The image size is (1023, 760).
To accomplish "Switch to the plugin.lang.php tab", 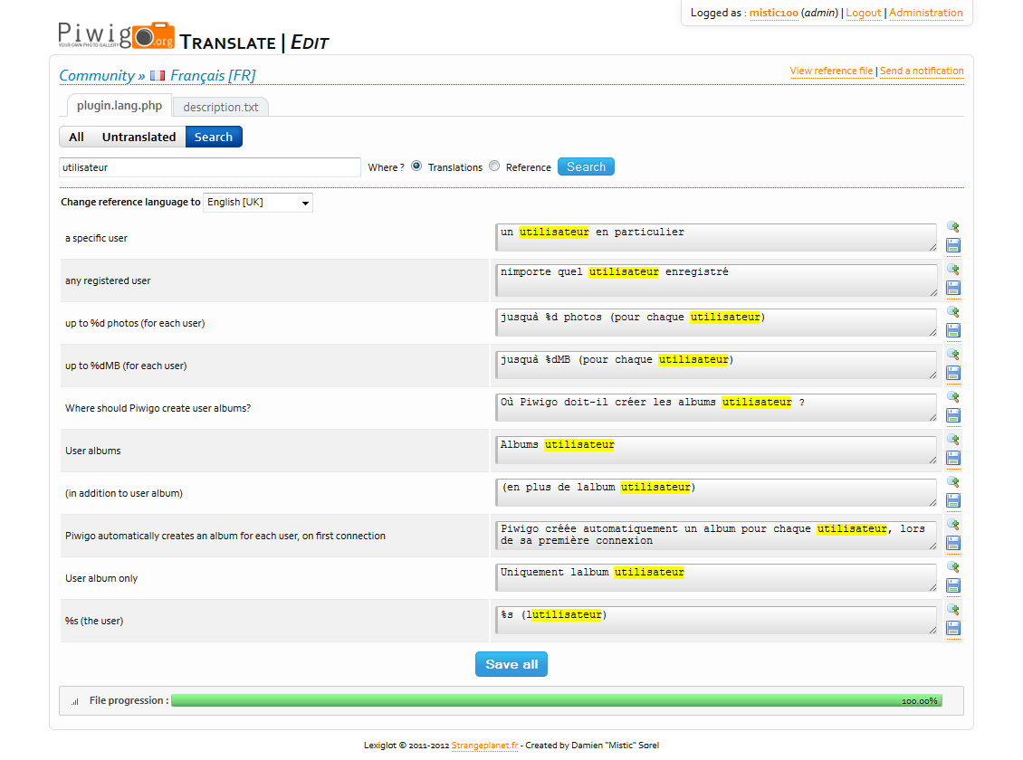I will 120,106.
